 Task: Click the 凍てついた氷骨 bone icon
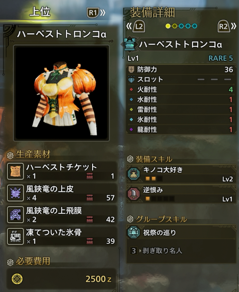(15, 236)
